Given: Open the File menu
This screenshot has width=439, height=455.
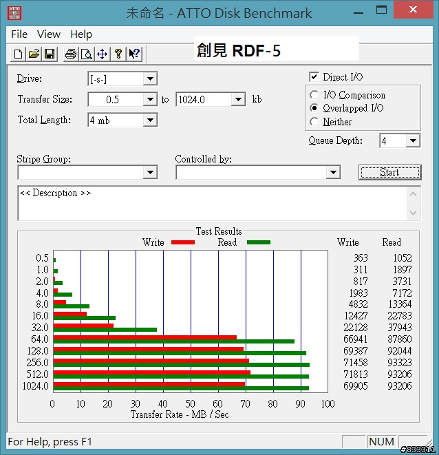Looking at the screenshot, I should (x=19, y=34).
